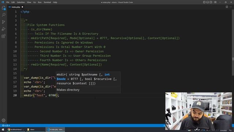Open the Search view in activity bar
The height and width of the screenshot is (132, 234).
3,15
